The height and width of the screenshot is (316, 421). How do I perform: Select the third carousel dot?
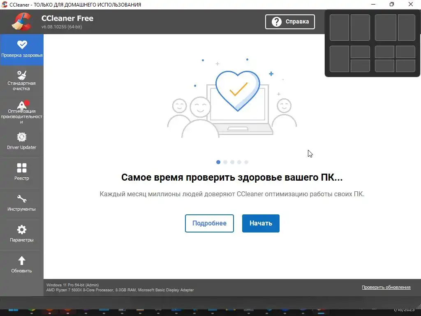[x=232, y=162]
